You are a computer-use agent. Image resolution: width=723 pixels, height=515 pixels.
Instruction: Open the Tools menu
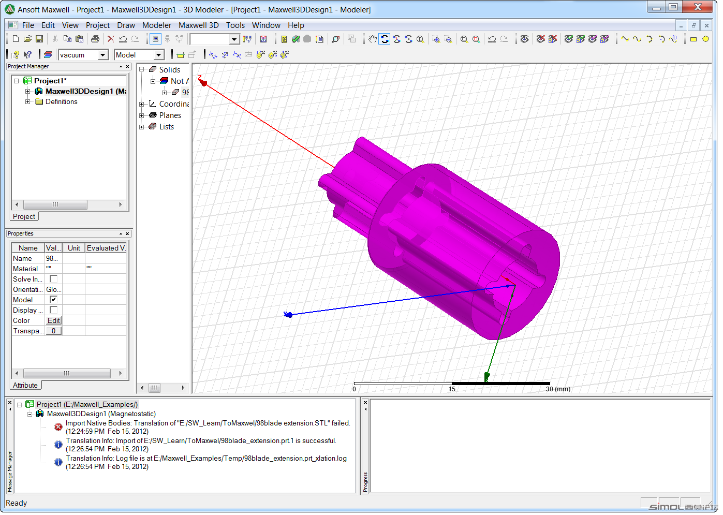coord(235,25)
